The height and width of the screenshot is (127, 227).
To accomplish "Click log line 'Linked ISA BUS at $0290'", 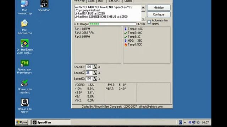I will tap(90, 13).
